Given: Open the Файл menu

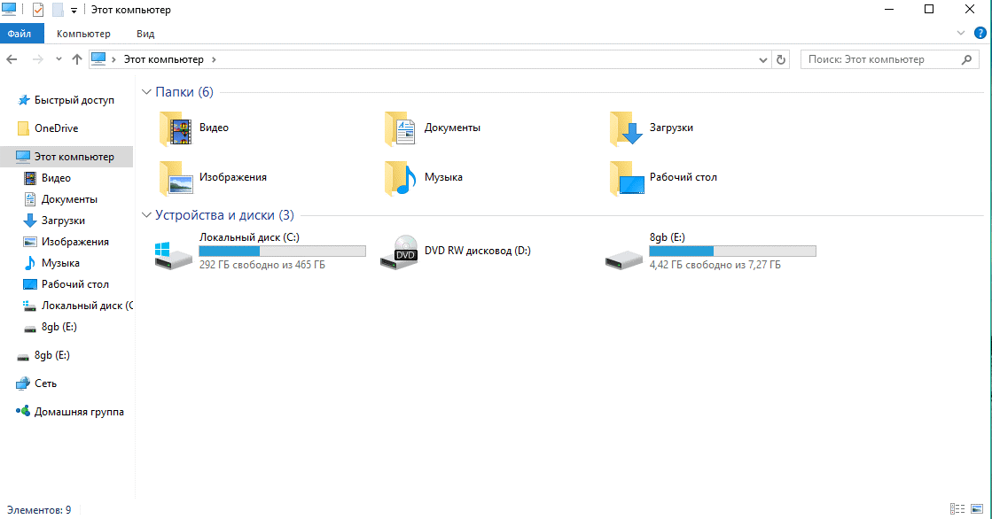Looking at the screenshot, I should [20, 34].
